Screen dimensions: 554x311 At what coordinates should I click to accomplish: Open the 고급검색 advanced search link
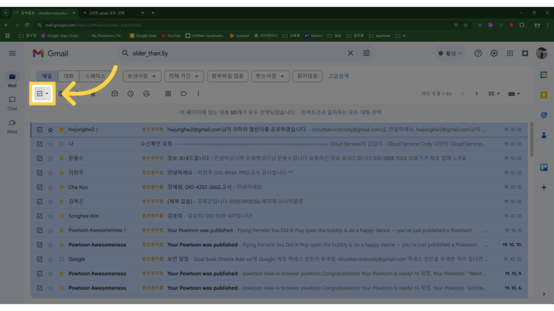point(338,76)
